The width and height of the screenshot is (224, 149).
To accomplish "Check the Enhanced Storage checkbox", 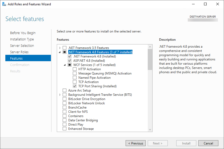I will 65,129.
